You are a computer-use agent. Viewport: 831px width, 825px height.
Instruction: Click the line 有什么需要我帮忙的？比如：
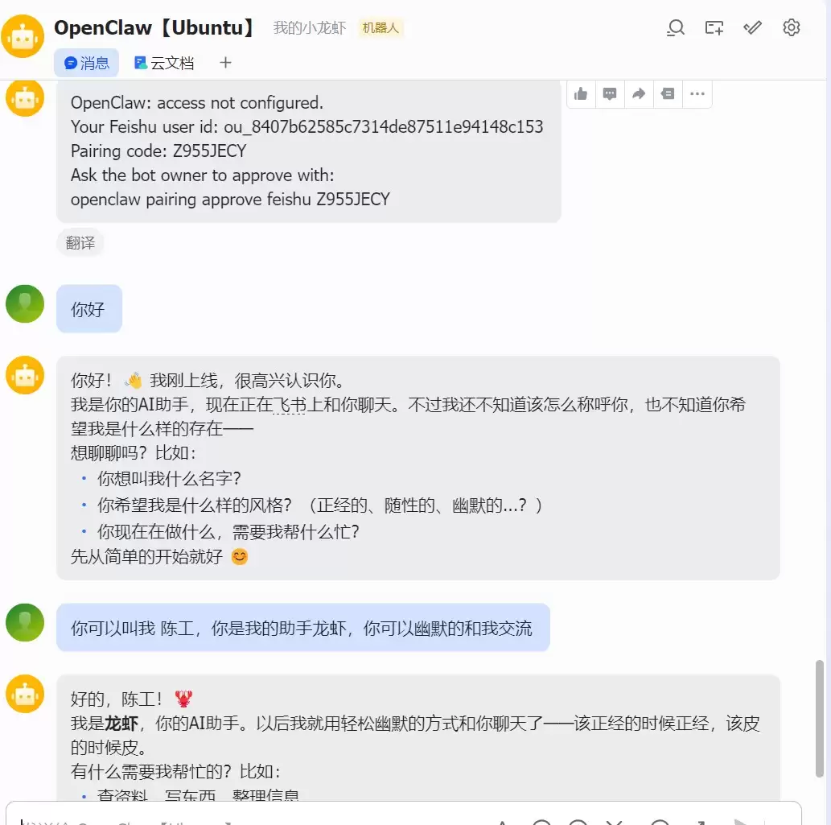[175, 771]
